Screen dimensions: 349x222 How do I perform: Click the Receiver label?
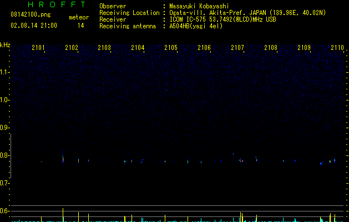pyautogui.click(x=113, y=19)
